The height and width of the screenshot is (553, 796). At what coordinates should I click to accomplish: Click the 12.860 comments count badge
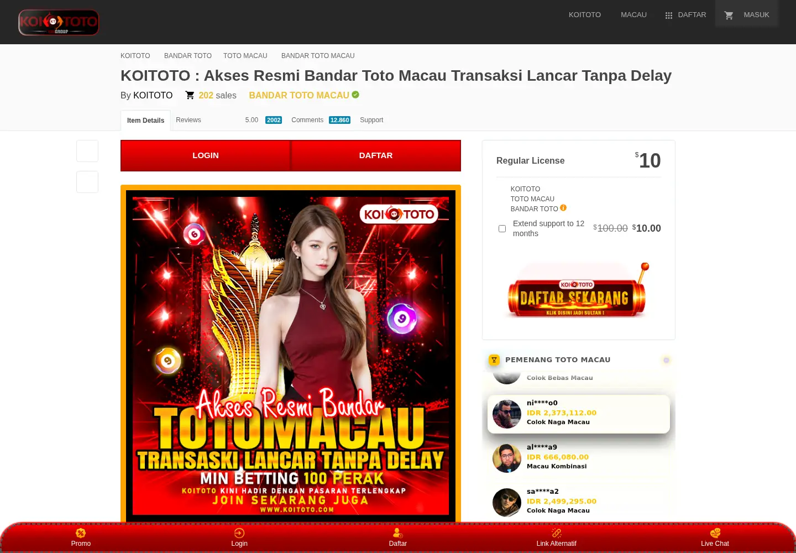point(340,120)
